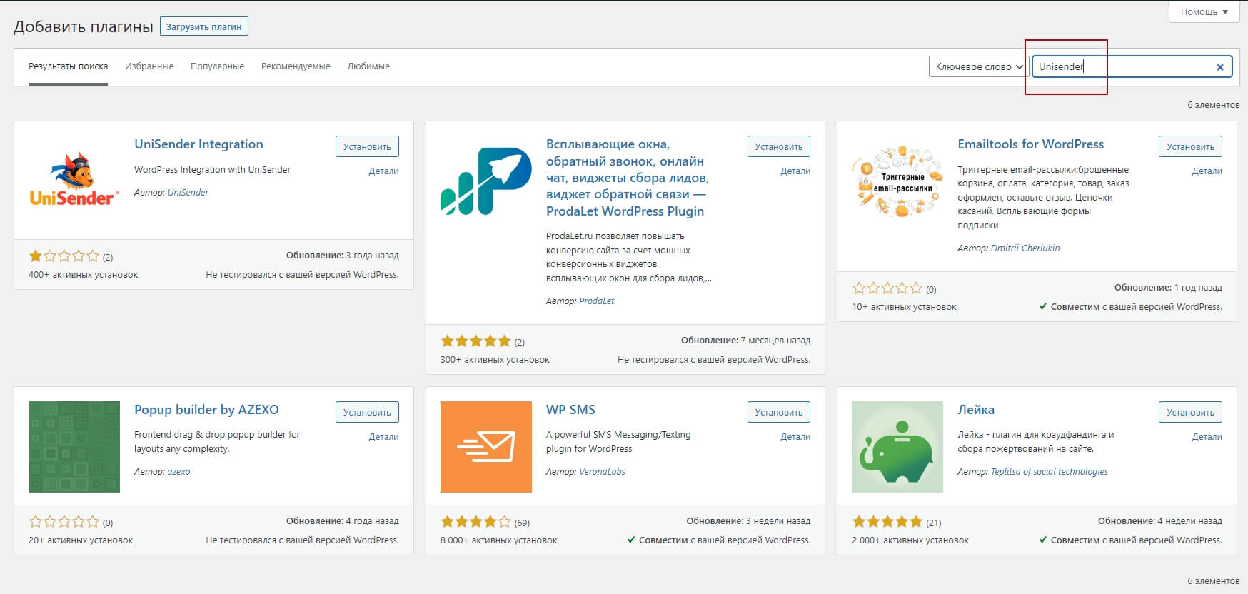Clear the search field with the X icon
This screenshot has width=1248, height=594.
(1220, 67)
